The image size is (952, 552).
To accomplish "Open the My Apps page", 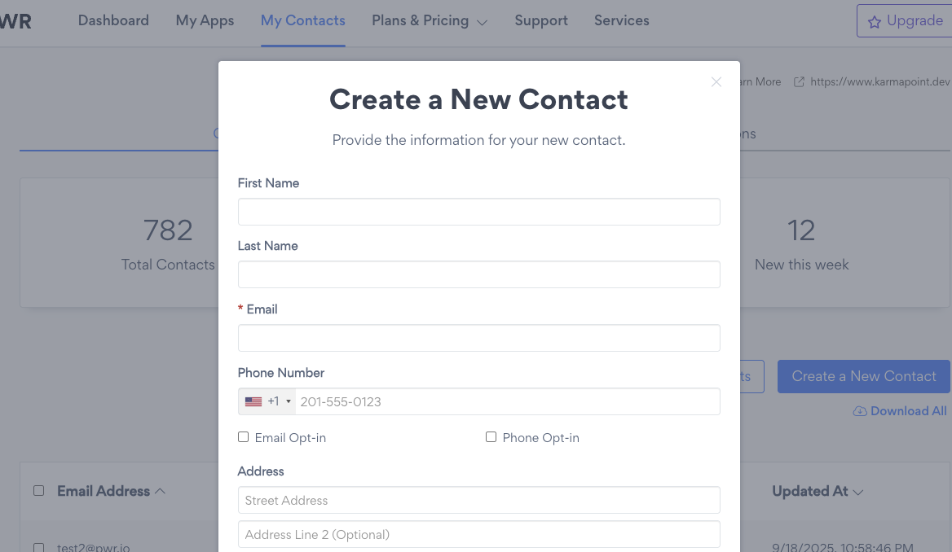I will click(205, 21).
